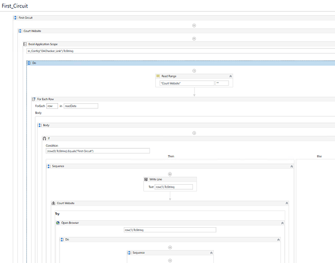
Task: Collapse the Read Range activity
Action: tap(231, 76)
